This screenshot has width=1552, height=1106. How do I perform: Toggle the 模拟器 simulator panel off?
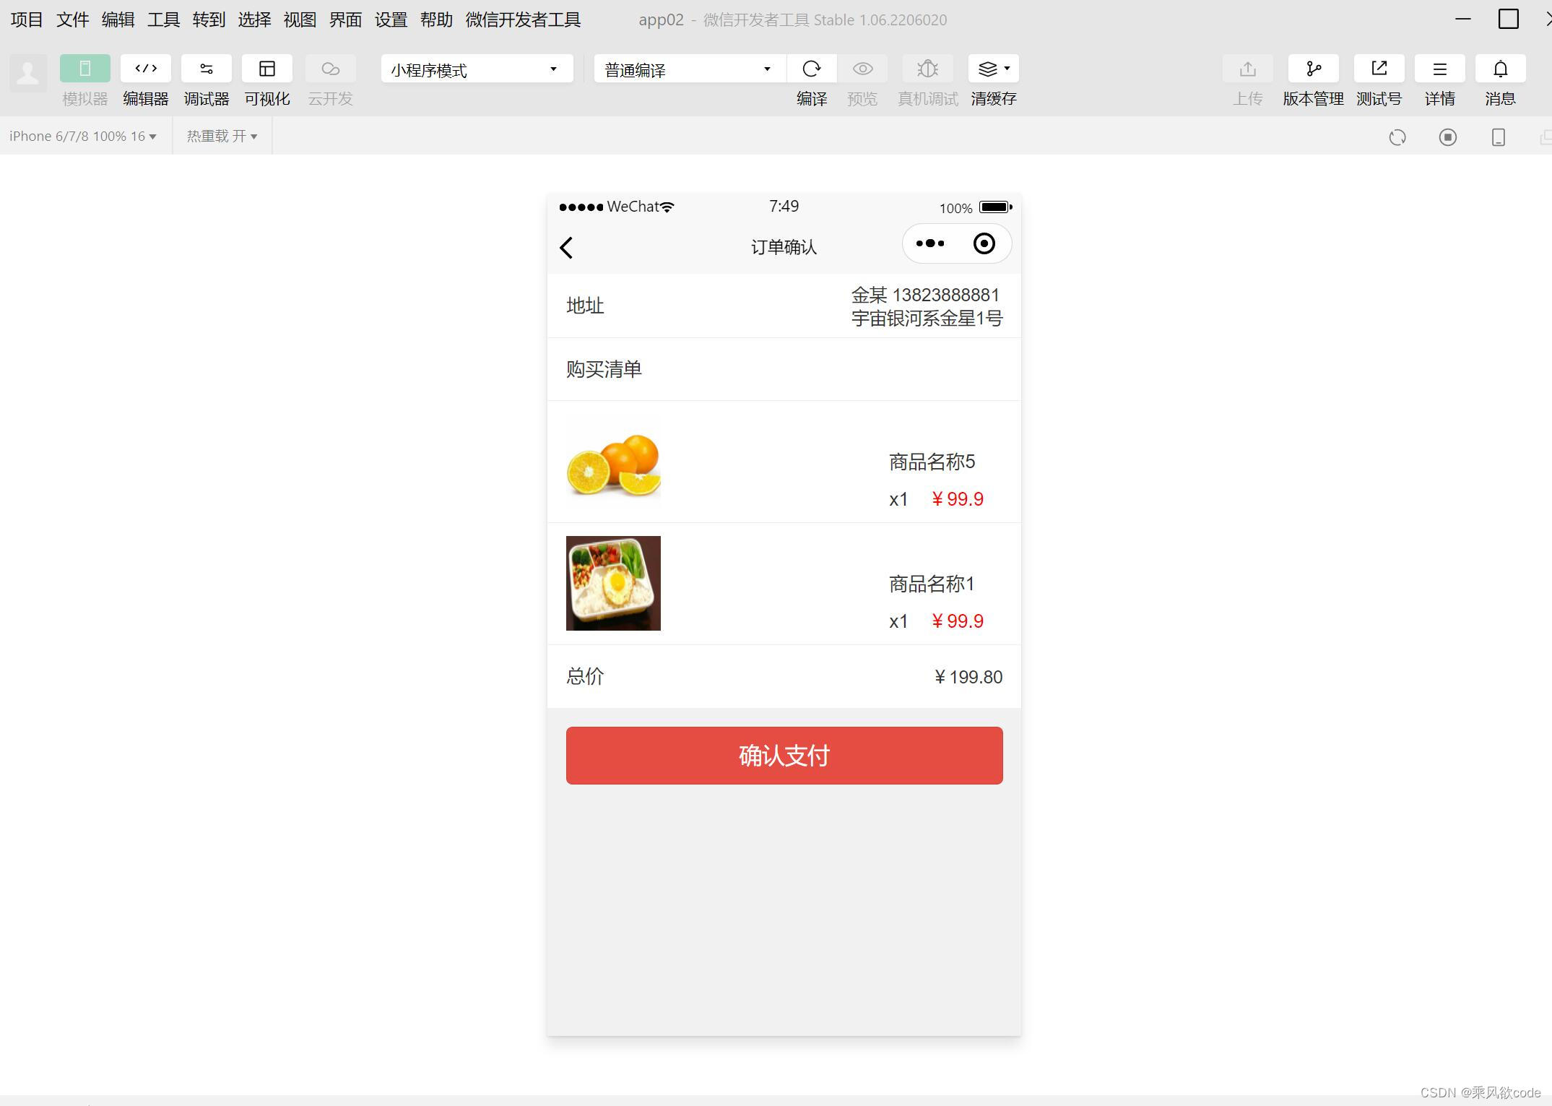coord(84,67)
